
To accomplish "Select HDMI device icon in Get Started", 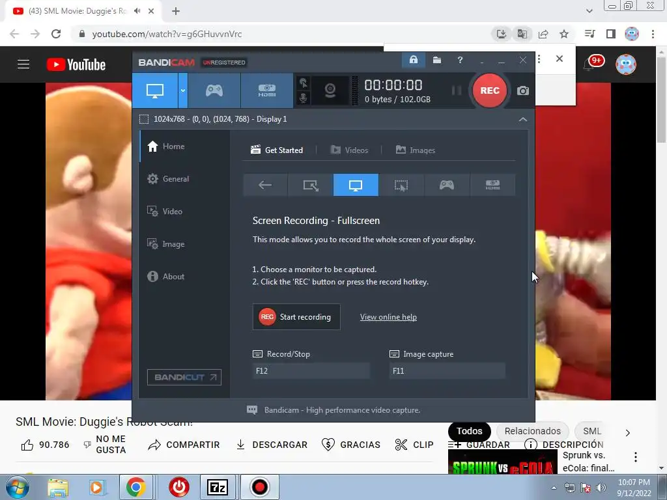I will pos(492,185).
